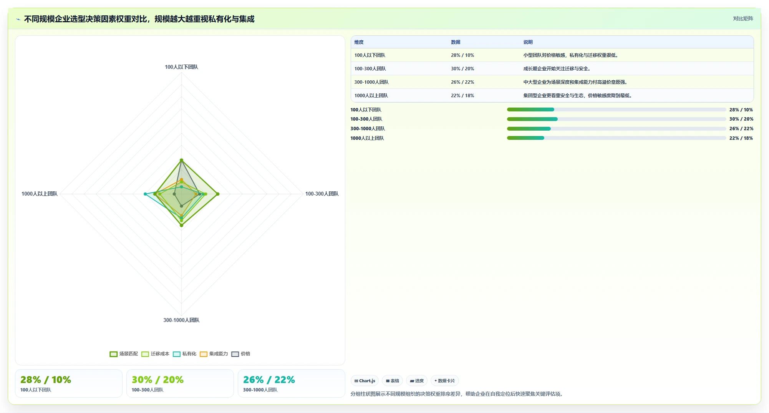Select the 100-300人团队 progress bar

click(x=616, y=119)
